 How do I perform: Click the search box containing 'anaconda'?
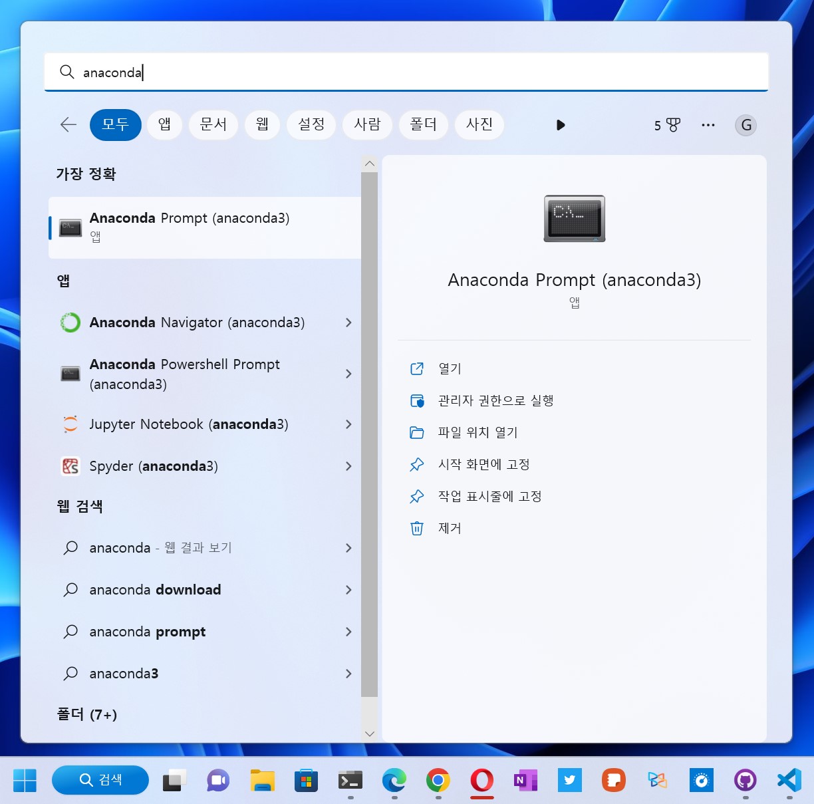[x=406, y=72]
